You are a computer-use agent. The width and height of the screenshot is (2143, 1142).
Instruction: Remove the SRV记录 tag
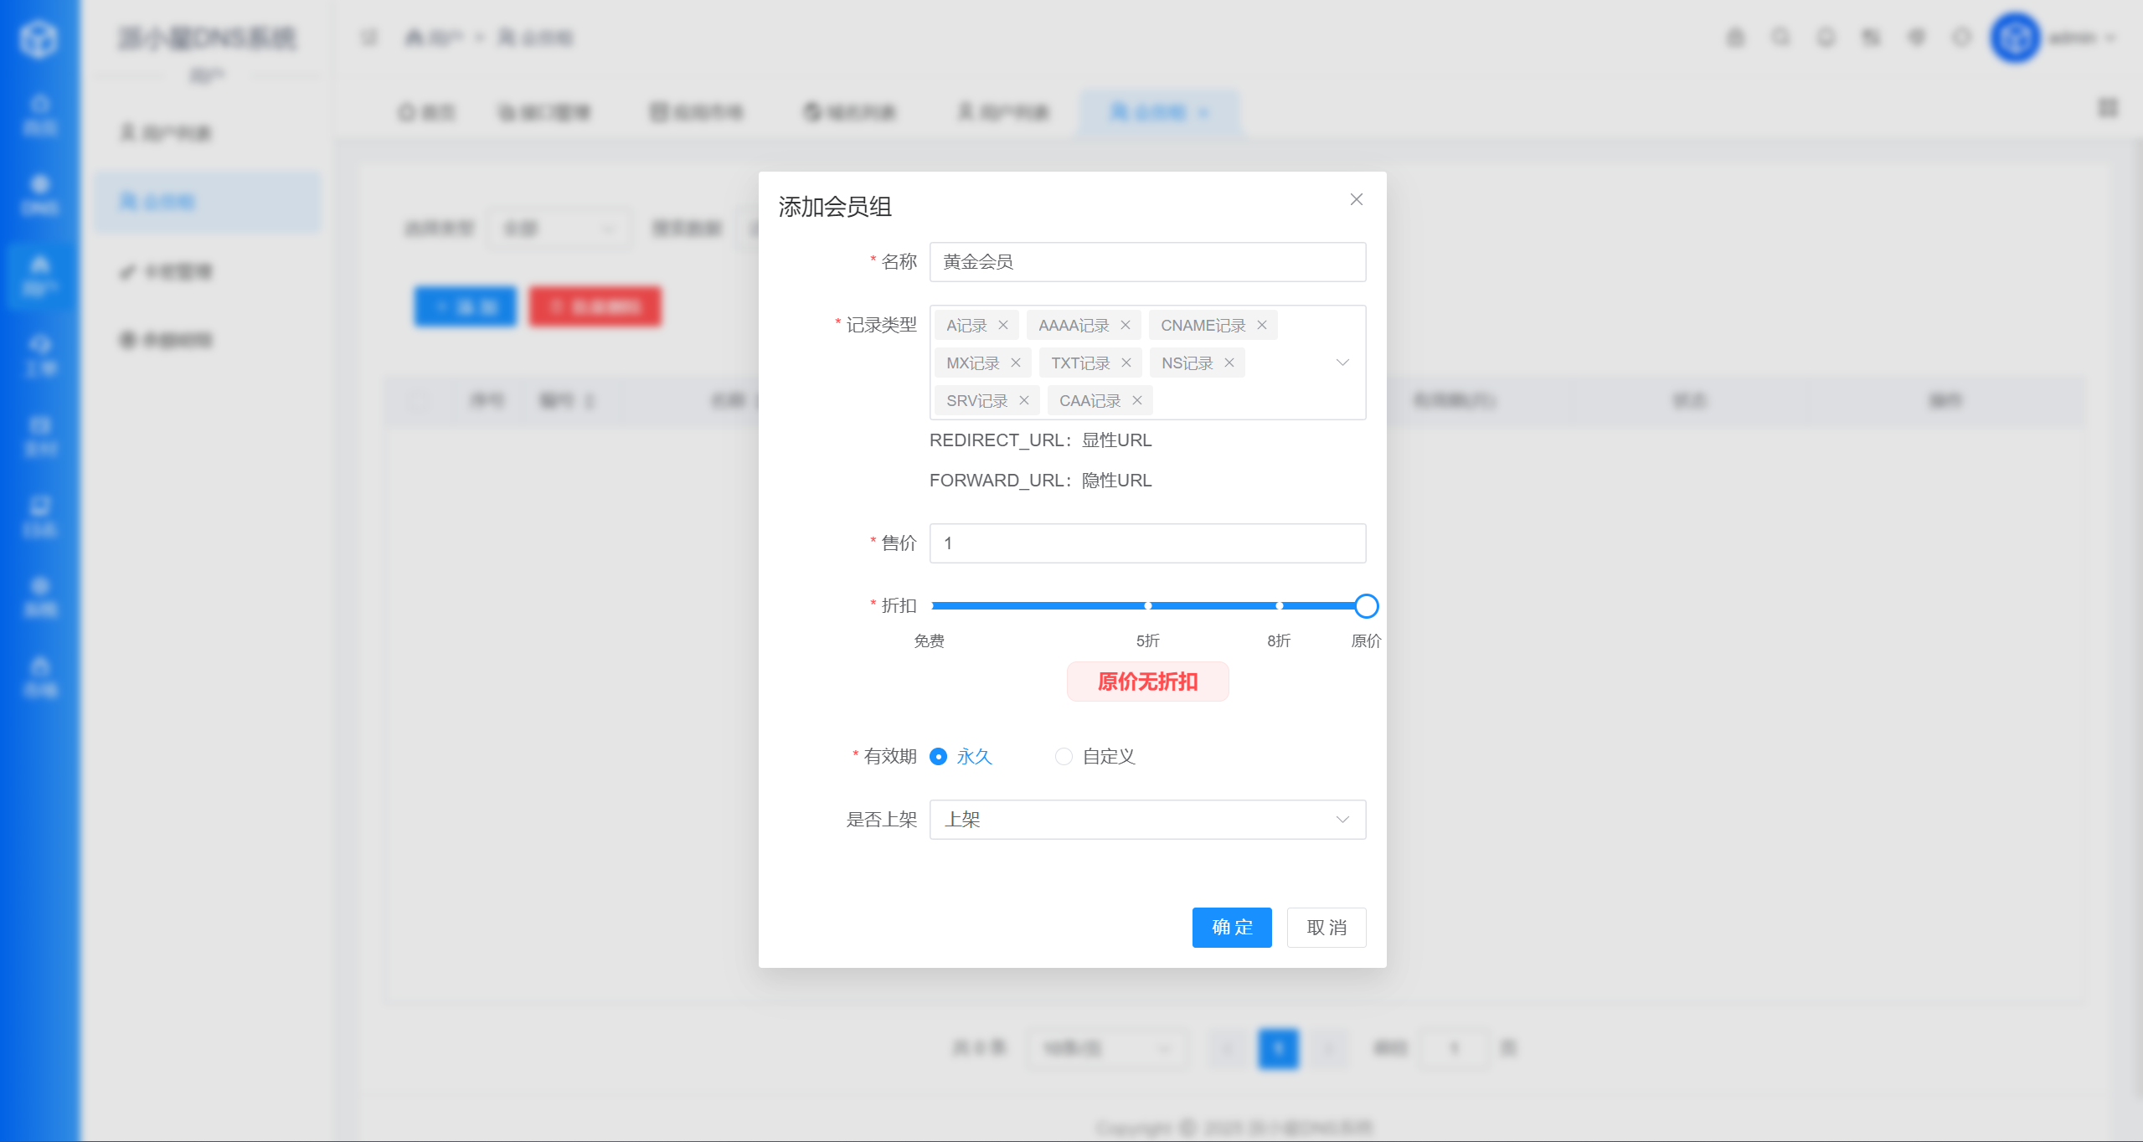point(1023,400)
